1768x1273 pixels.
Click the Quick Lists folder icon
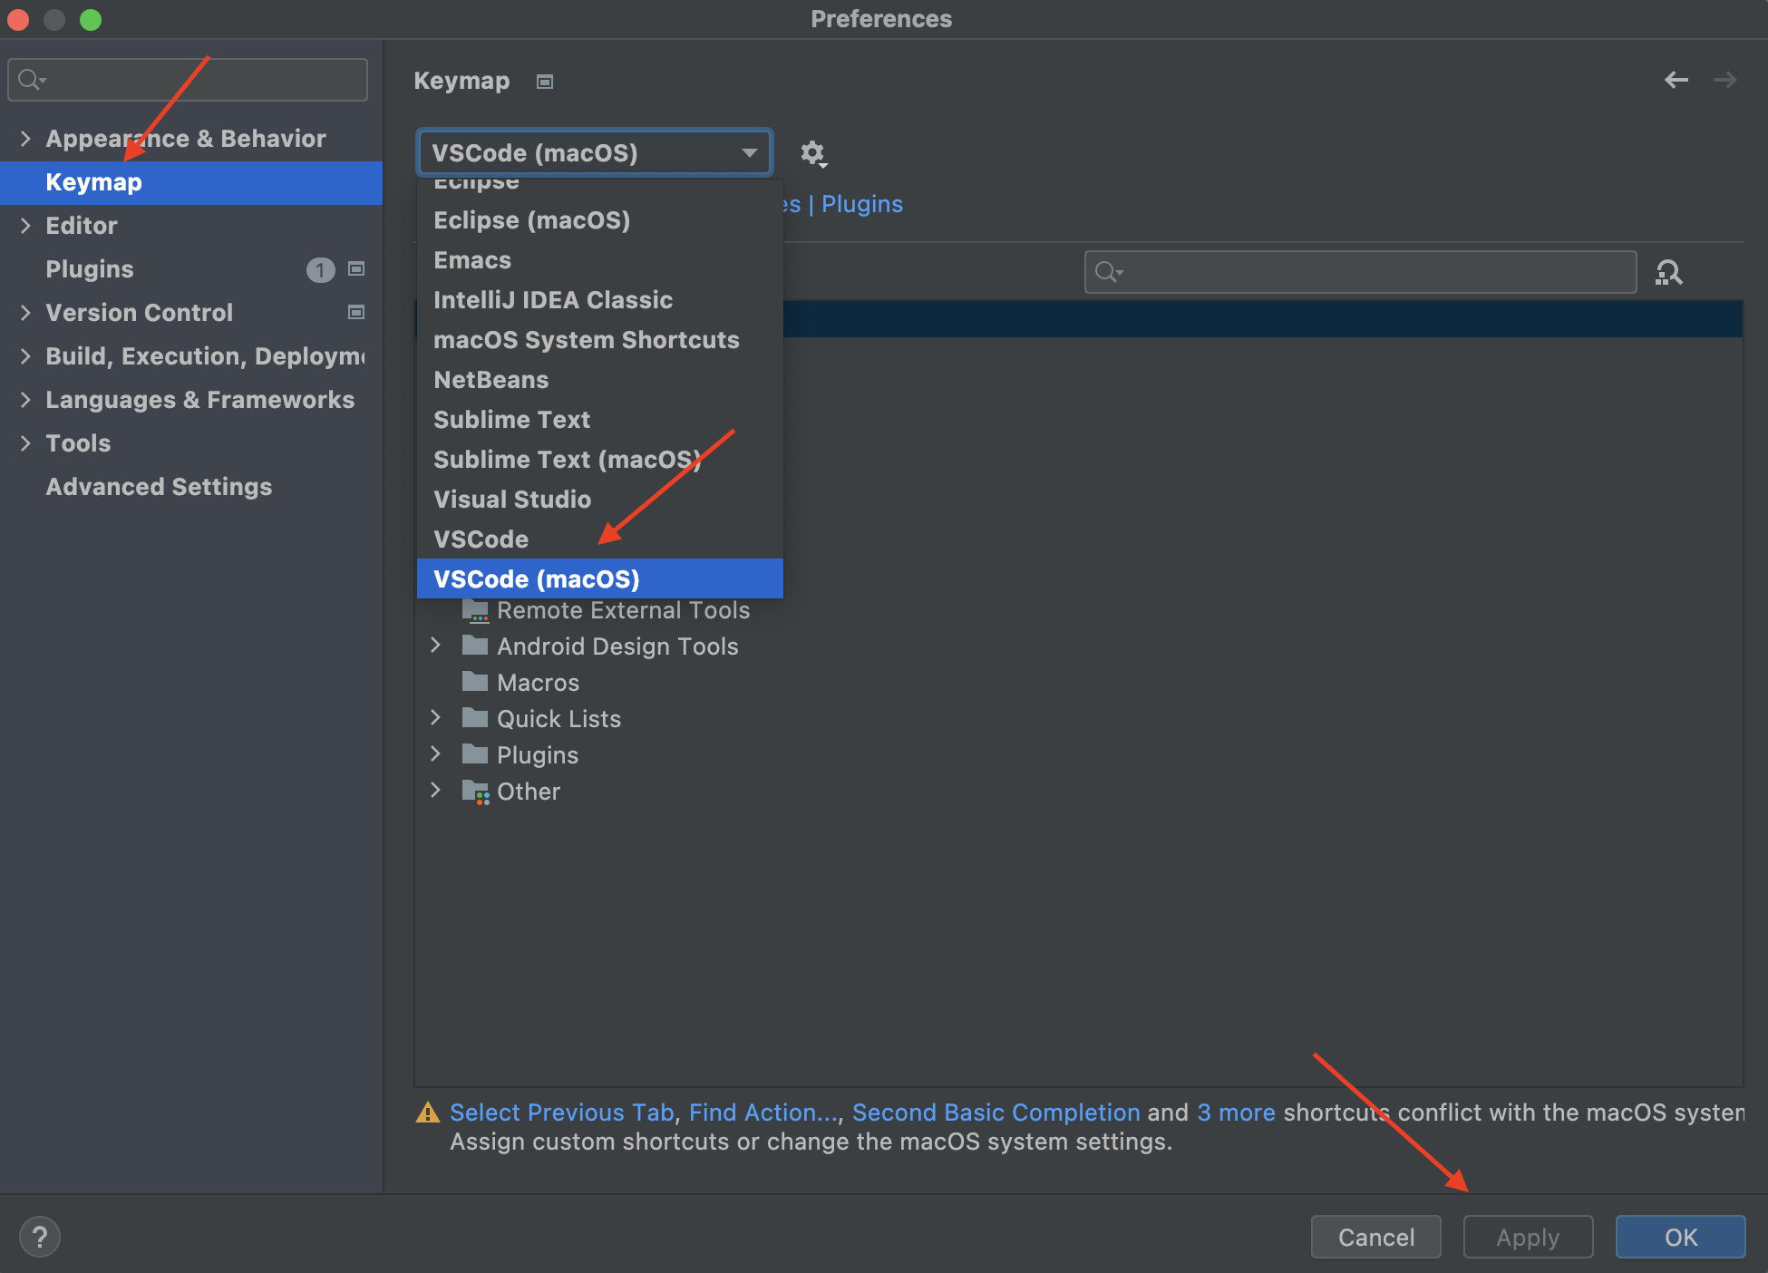[x=475, y=718]
